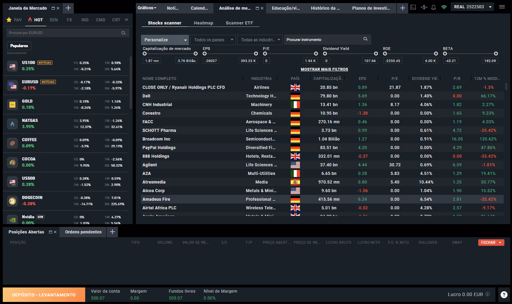Open the notifications bell
Viewport: 512px width, 304px height.
[x=434, y=7]
